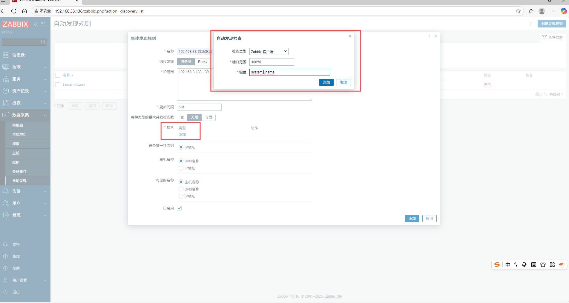Select IP地址 for 设备唯一性准则

tap(181, 147)
